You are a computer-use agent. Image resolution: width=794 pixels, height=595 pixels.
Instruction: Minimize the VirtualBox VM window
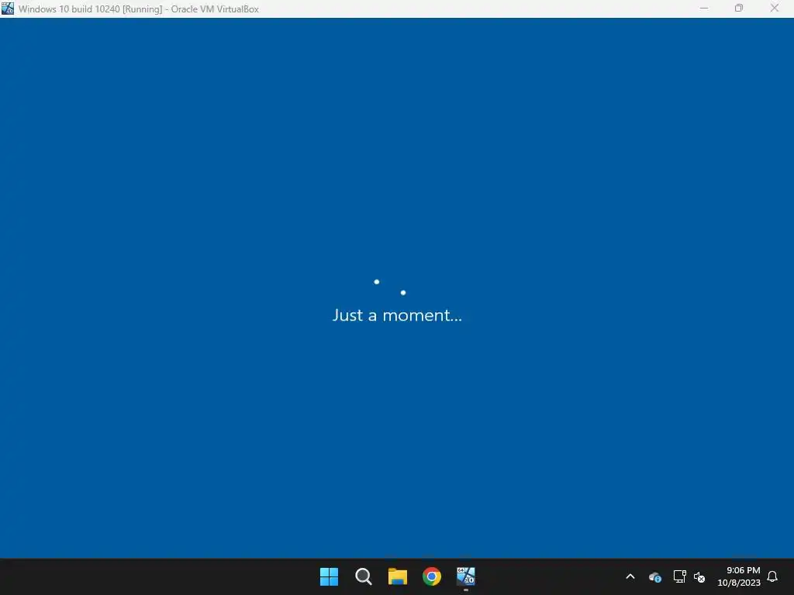point(704,9)
